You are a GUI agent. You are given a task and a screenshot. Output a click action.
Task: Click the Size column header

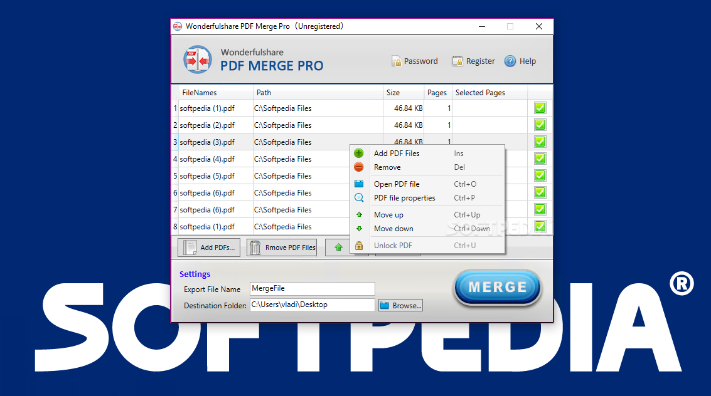tap(404, 92)
